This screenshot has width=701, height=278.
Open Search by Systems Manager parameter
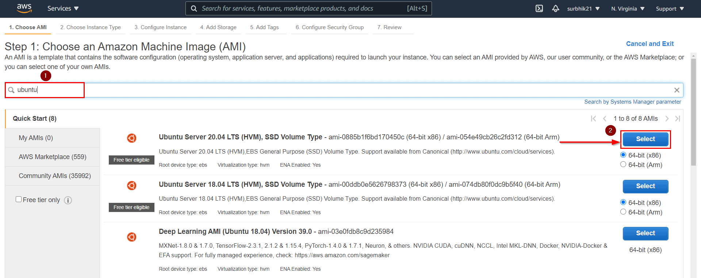coord(633,102)
